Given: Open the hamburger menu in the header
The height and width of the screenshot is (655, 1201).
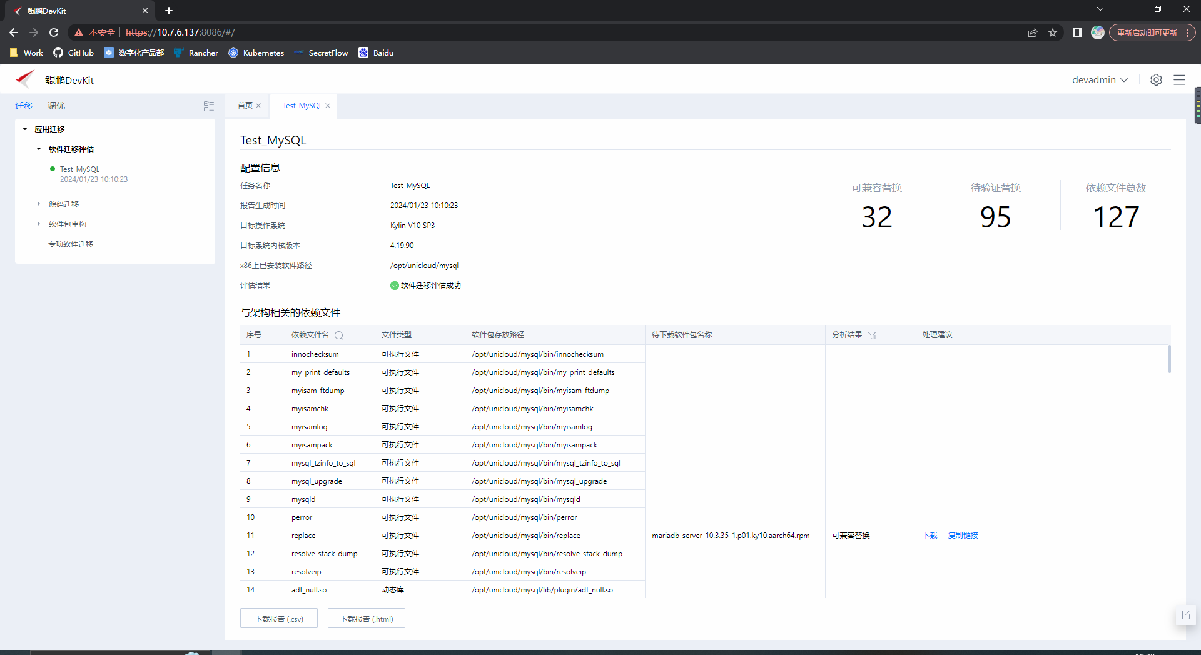Looking at the screenshot, I should [1179, 80].
